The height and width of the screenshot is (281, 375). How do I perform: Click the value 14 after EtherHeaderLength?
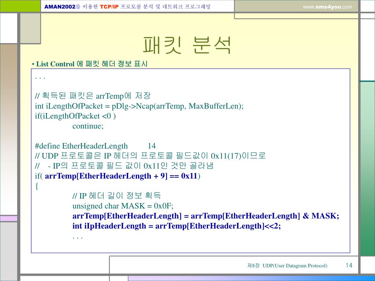tap(152, 146)
